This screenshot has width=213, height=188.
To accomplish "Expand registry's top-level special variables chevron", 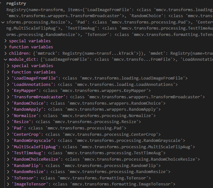I will (x=5, y=41).
